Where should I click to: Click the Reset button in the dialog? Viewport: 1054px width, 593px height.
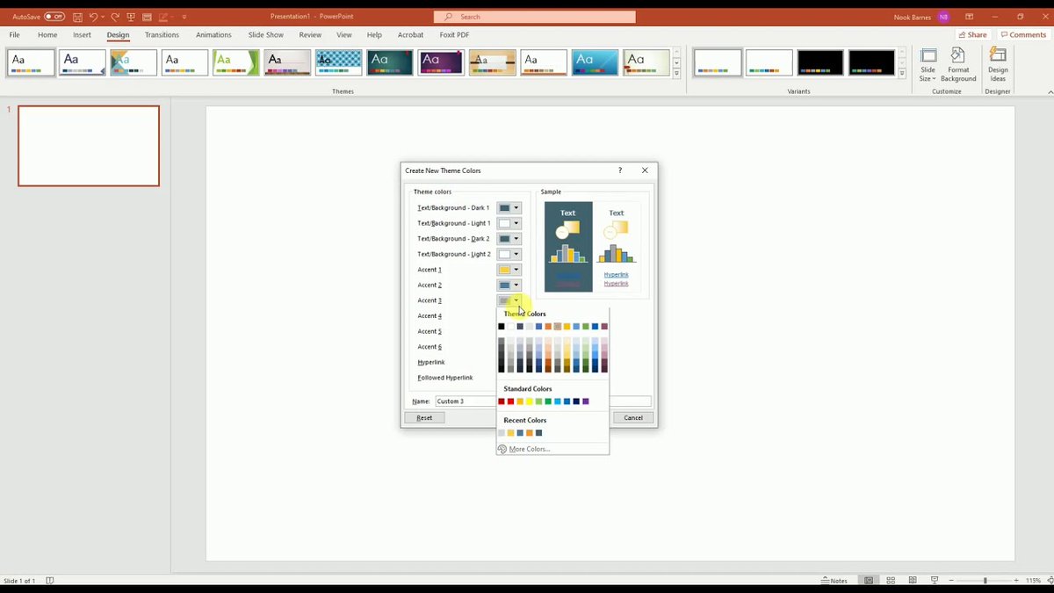tap(424, 417)
